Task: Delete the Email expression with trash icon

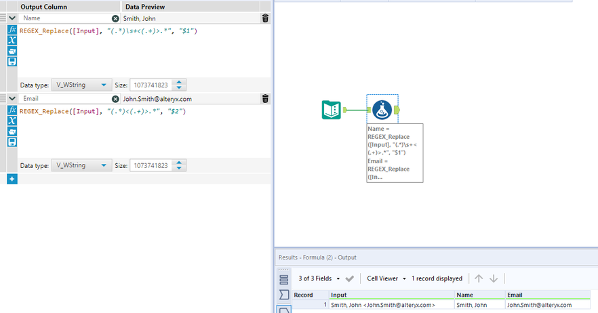Action: 266,99
